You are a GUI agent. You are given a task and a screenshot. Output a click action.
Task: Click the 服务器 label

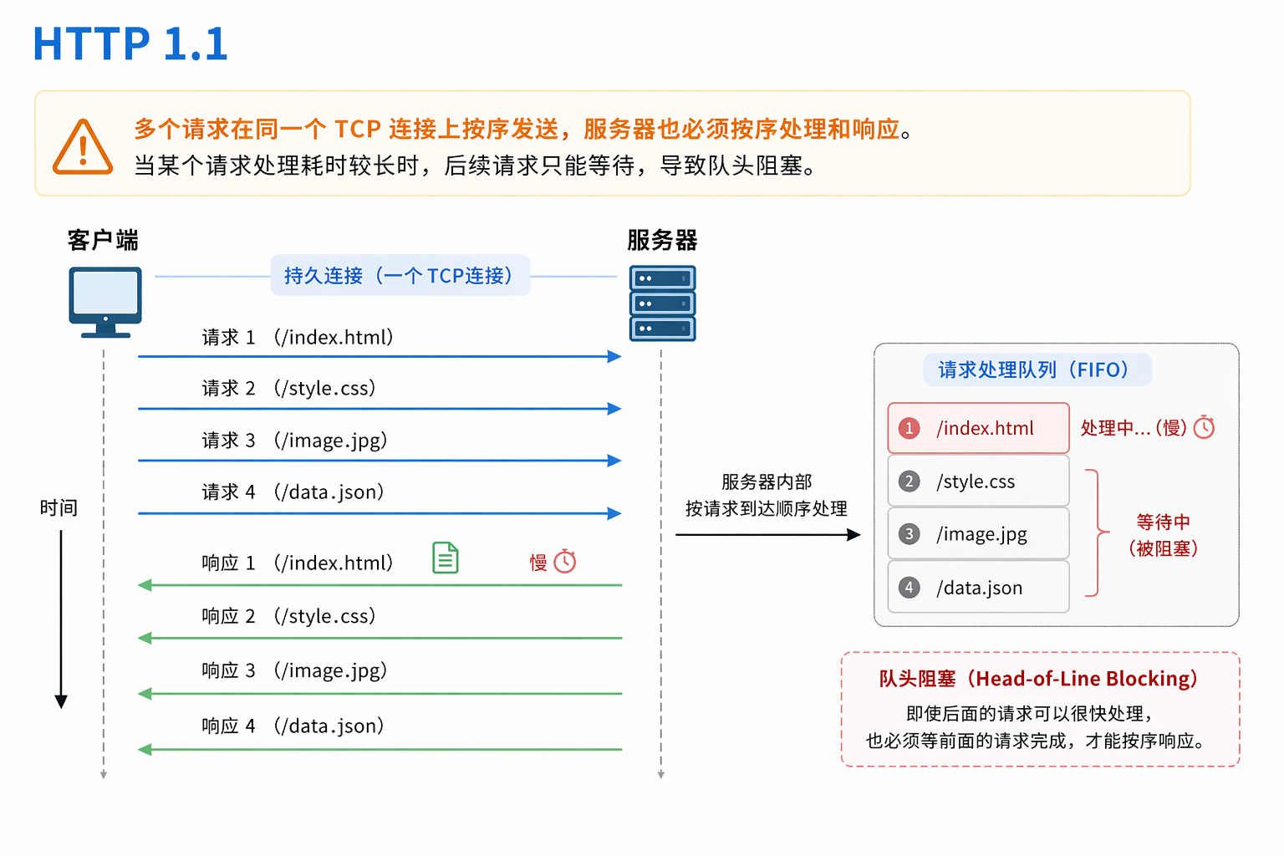[662, 241]
